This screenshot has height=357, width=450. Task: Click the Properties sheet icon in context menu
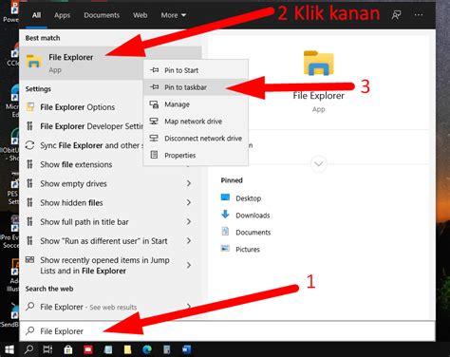coord(154,155)
